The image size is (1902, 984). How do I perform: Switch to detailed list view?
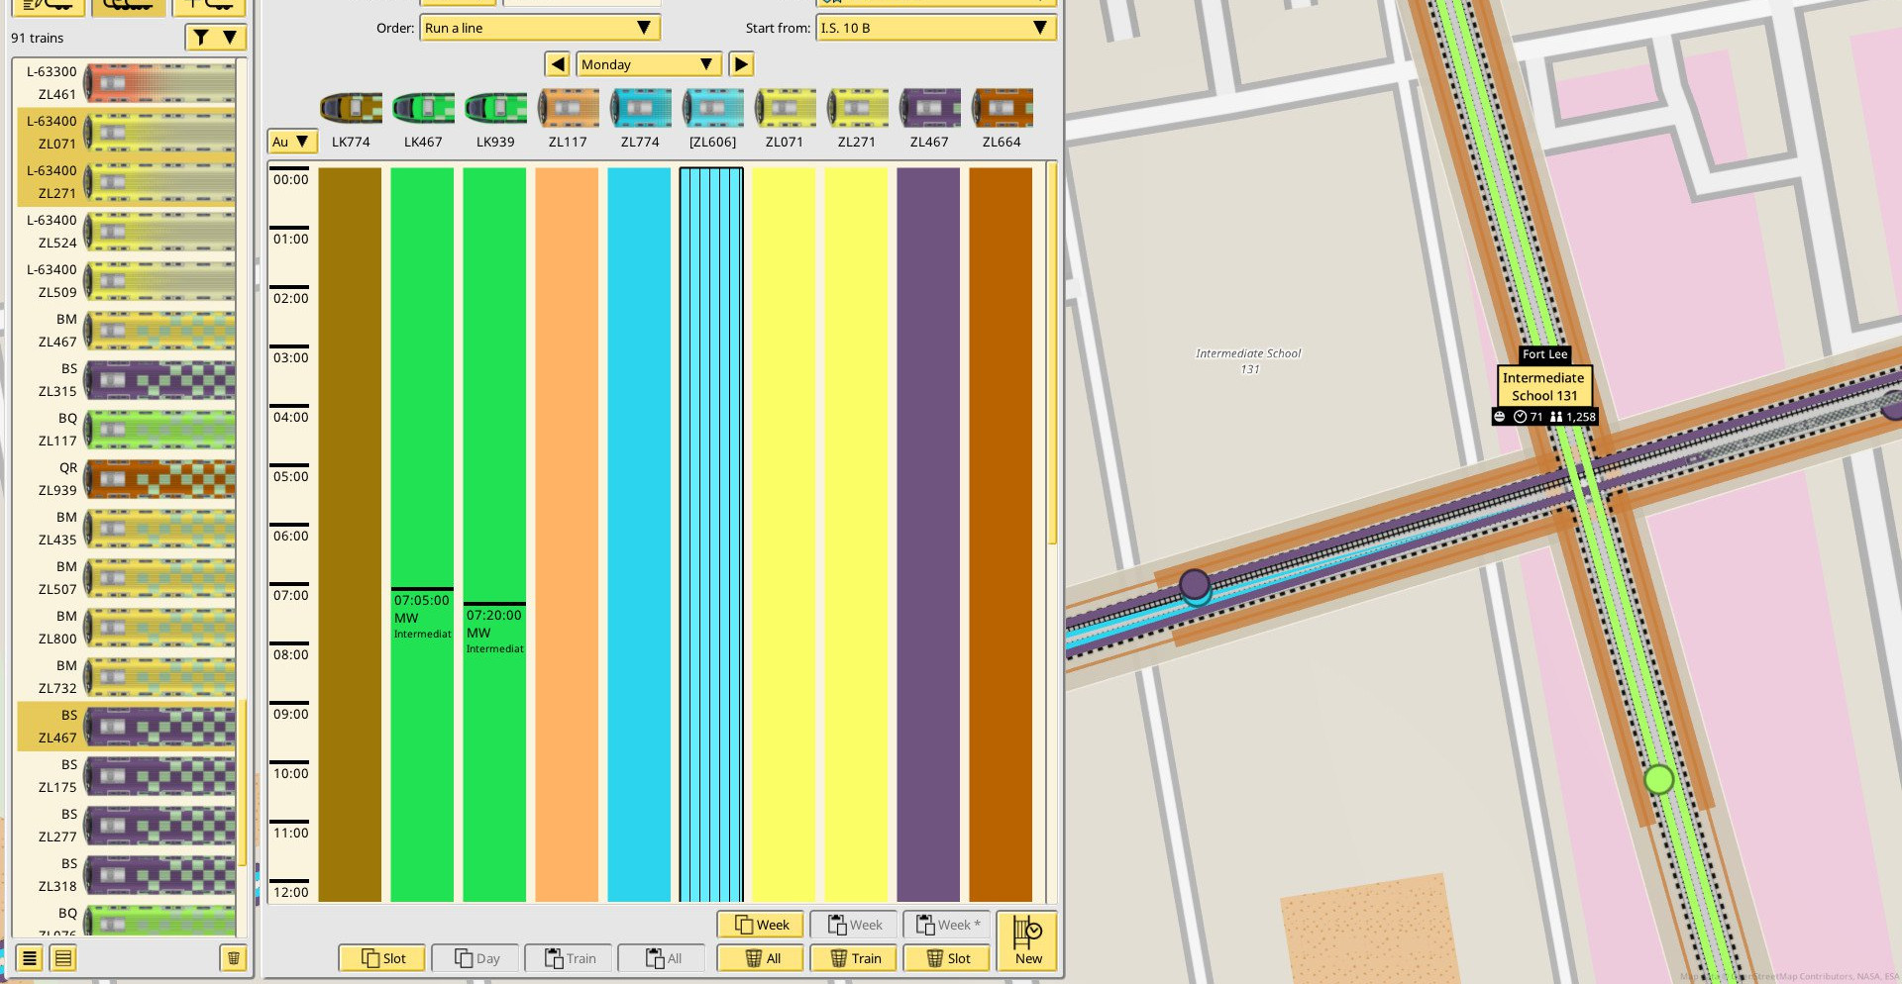pyautogui.click(x=63, y=958)
